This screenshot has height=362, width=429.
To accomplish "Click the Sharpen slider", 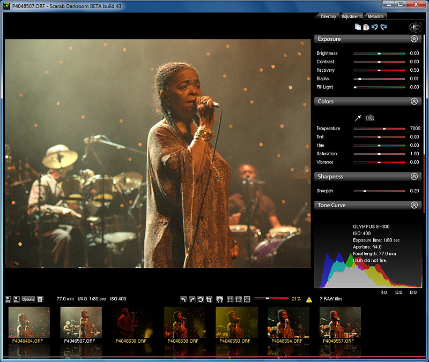I will [x=379, y=191].
